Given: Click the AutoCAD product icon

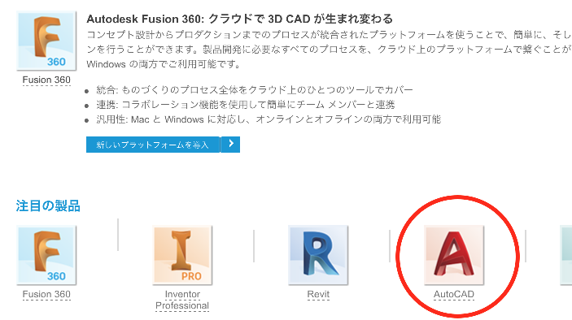Looking at the screenshot, I should pyautogui.click(x=454, y=255).
